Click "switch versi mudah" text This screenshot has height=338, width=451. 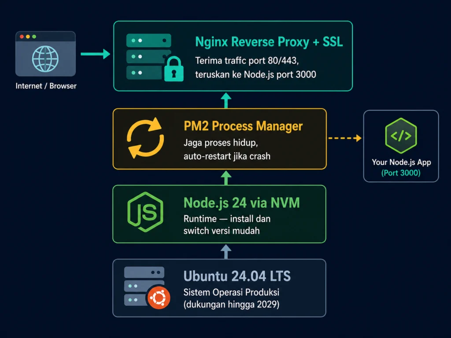(x=222, y=231)
